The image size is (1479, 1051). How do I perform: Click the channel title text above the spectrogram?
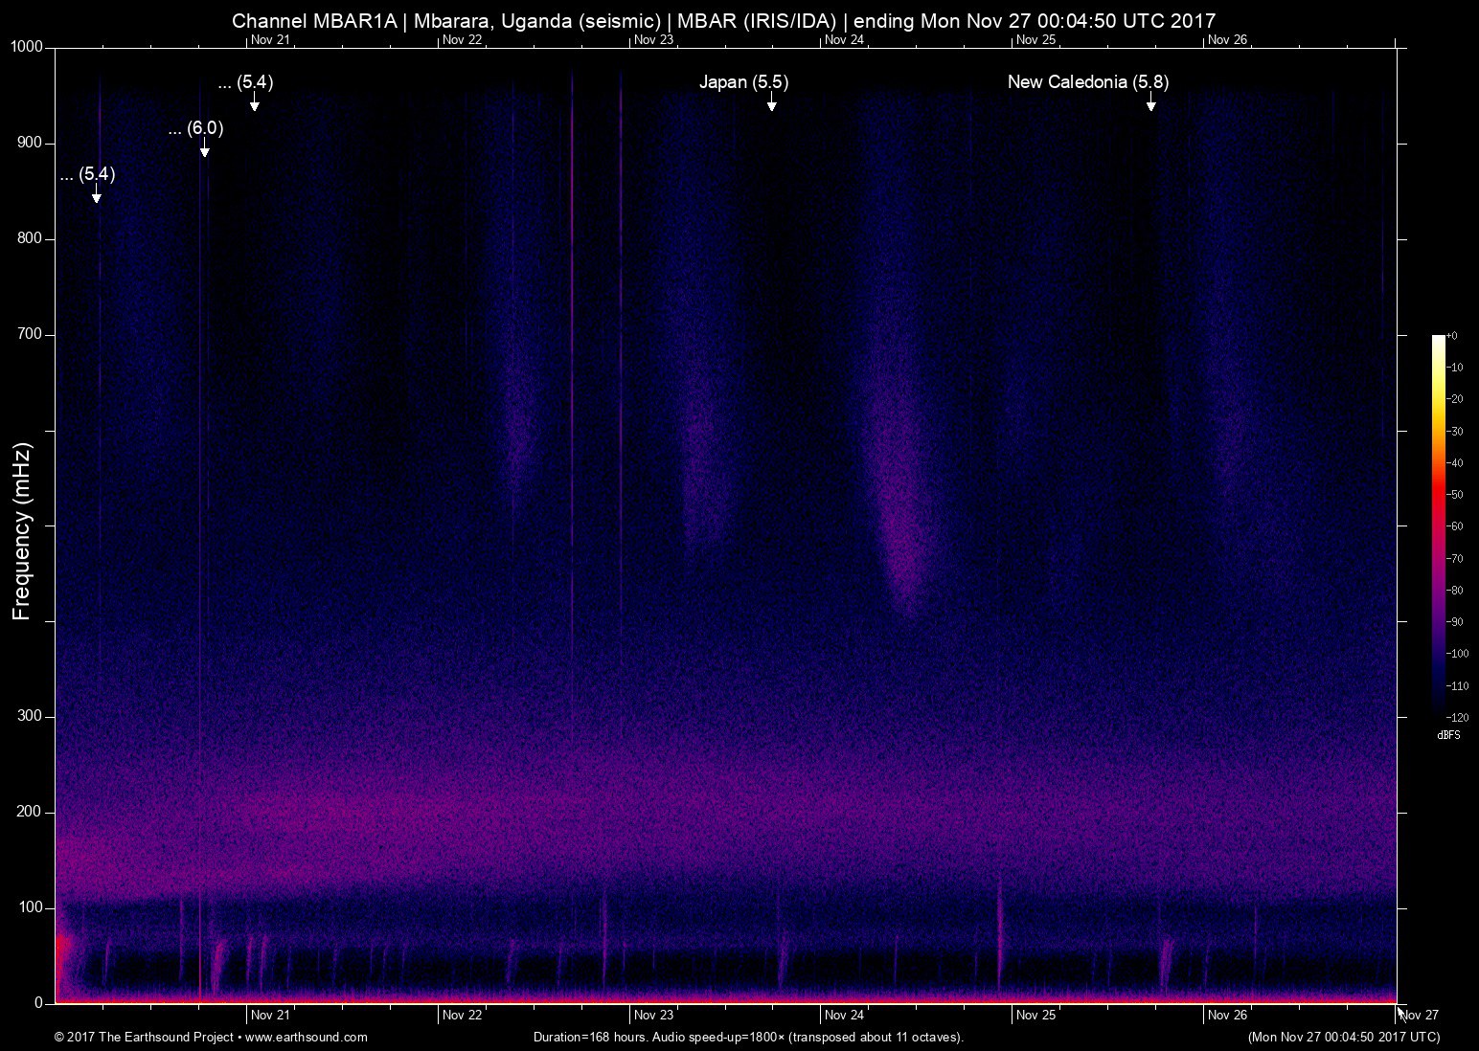coord(723,21)
